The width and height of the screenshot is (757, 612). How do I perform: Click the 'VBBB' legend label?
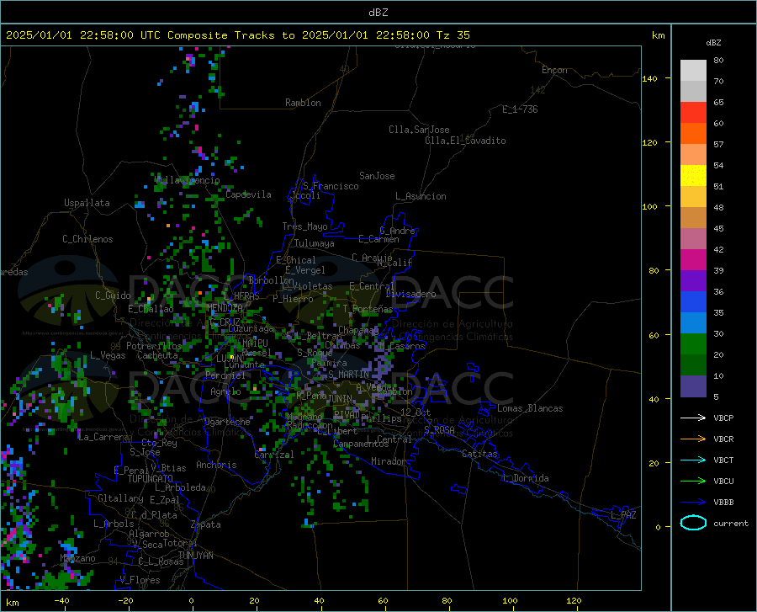(x=723, y=503)
